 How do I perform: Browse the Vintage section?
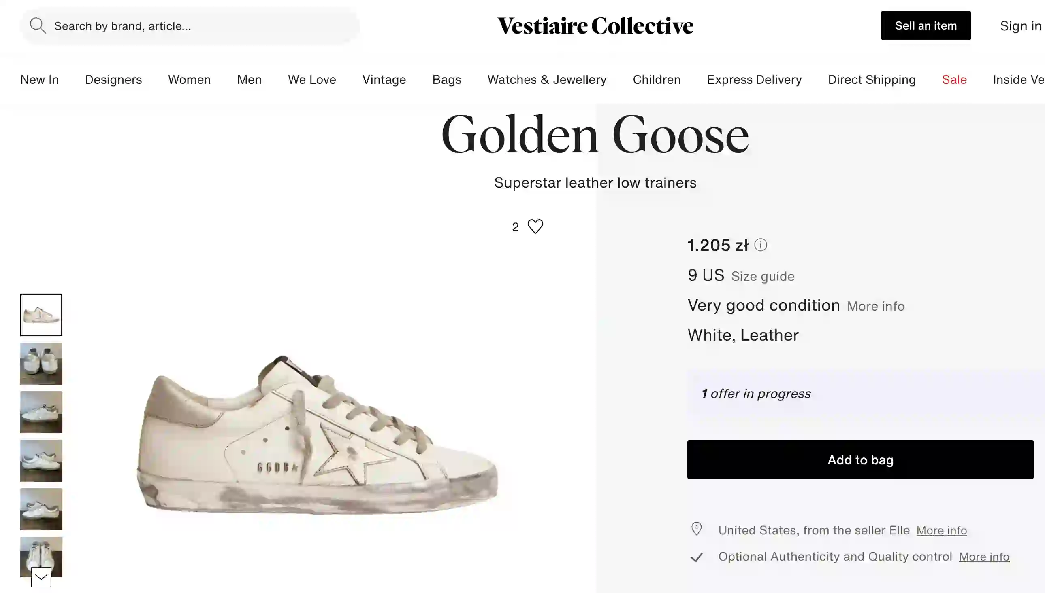[x=384, y=79]
